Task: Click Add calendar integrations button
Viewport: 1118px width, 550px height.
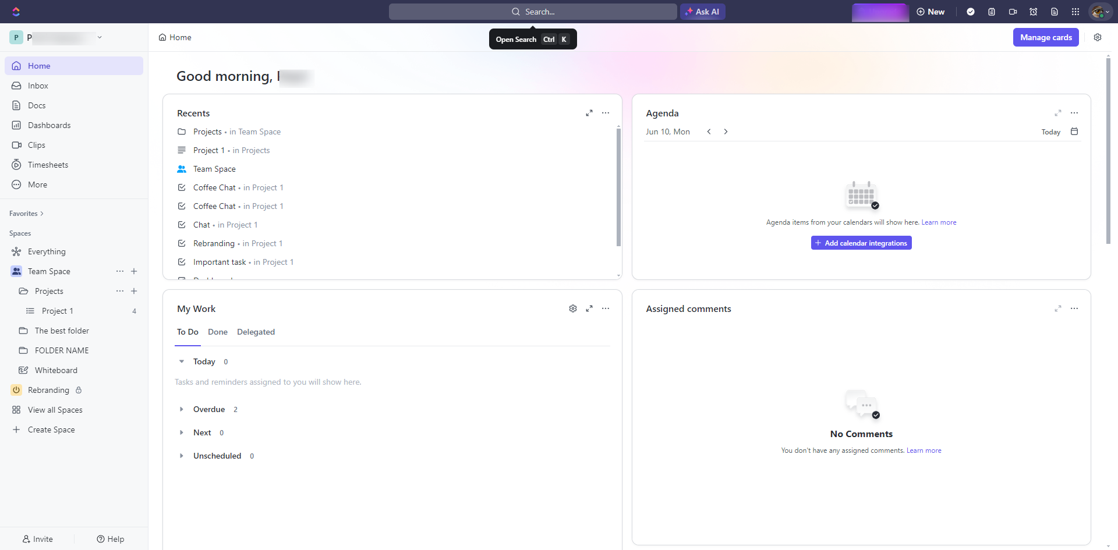Action: click(x=861, y=243)
